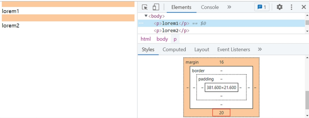This screenshot has width=309, height=118.
Task: Open the Computed tab
Action: coord(174,50)
